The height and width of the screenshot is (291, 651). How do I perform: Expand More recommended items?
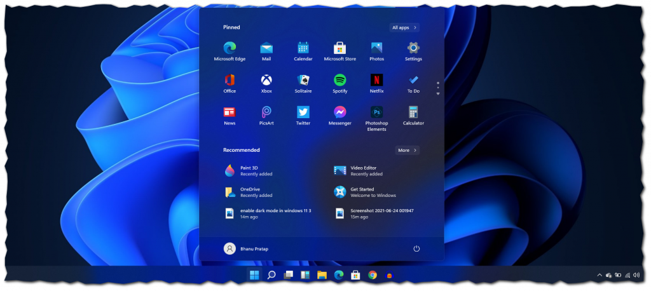tap(408, 151)
